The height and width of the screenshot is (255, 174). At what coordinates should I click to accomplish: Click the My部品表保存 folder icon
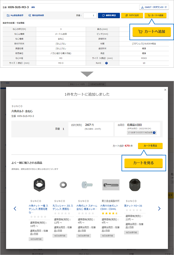[8, 16]
